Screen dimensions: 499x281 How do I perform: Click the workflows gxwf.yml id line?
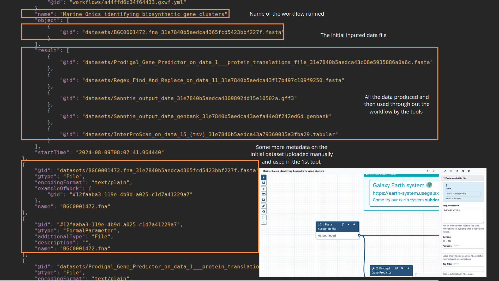(117, 3)
